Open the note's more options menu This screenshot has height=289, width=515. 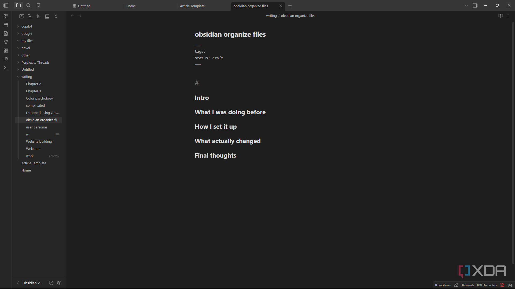pos(508,16)
